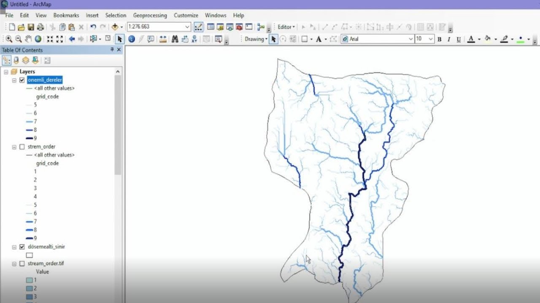
Task: Collapse the Layers data frame tree
Action: pyautogui.click(x=6, y=72)
